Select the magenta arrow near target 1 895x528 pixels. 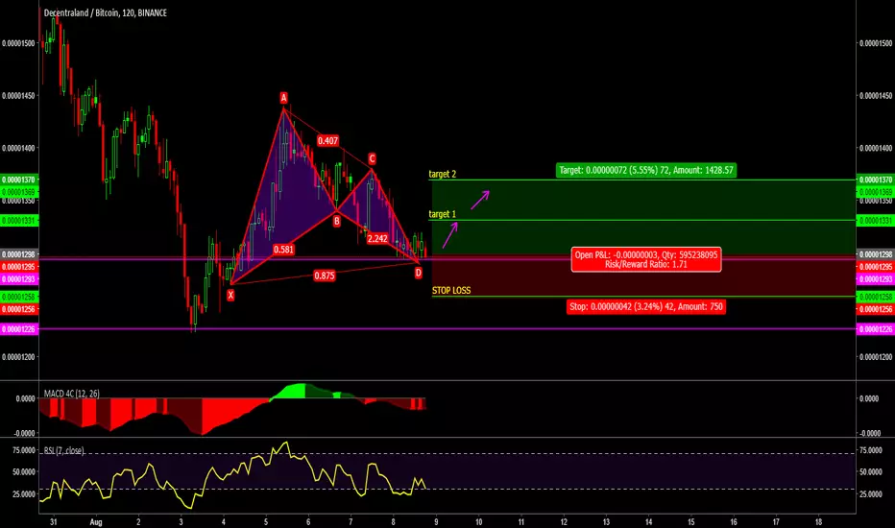click(449, 234)
